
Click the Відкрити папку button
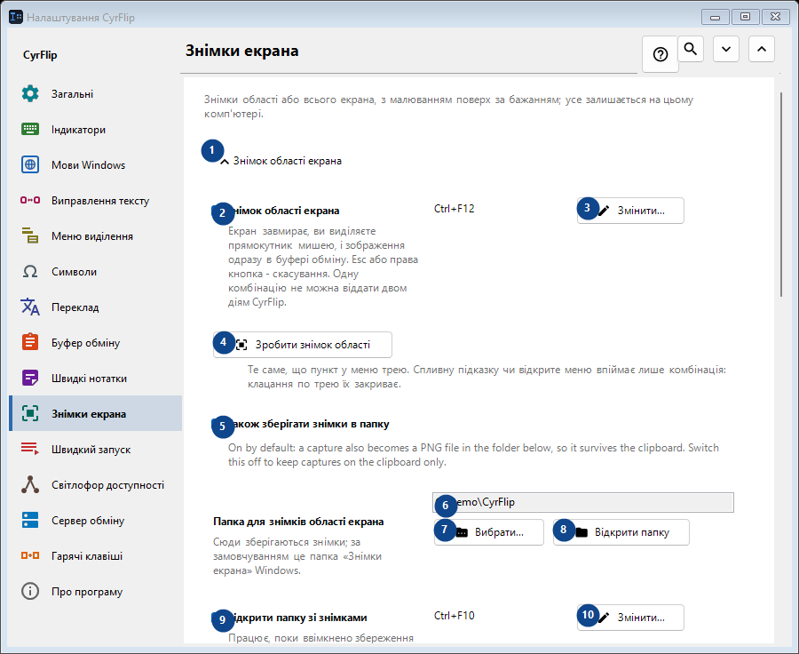click(621, 532)
